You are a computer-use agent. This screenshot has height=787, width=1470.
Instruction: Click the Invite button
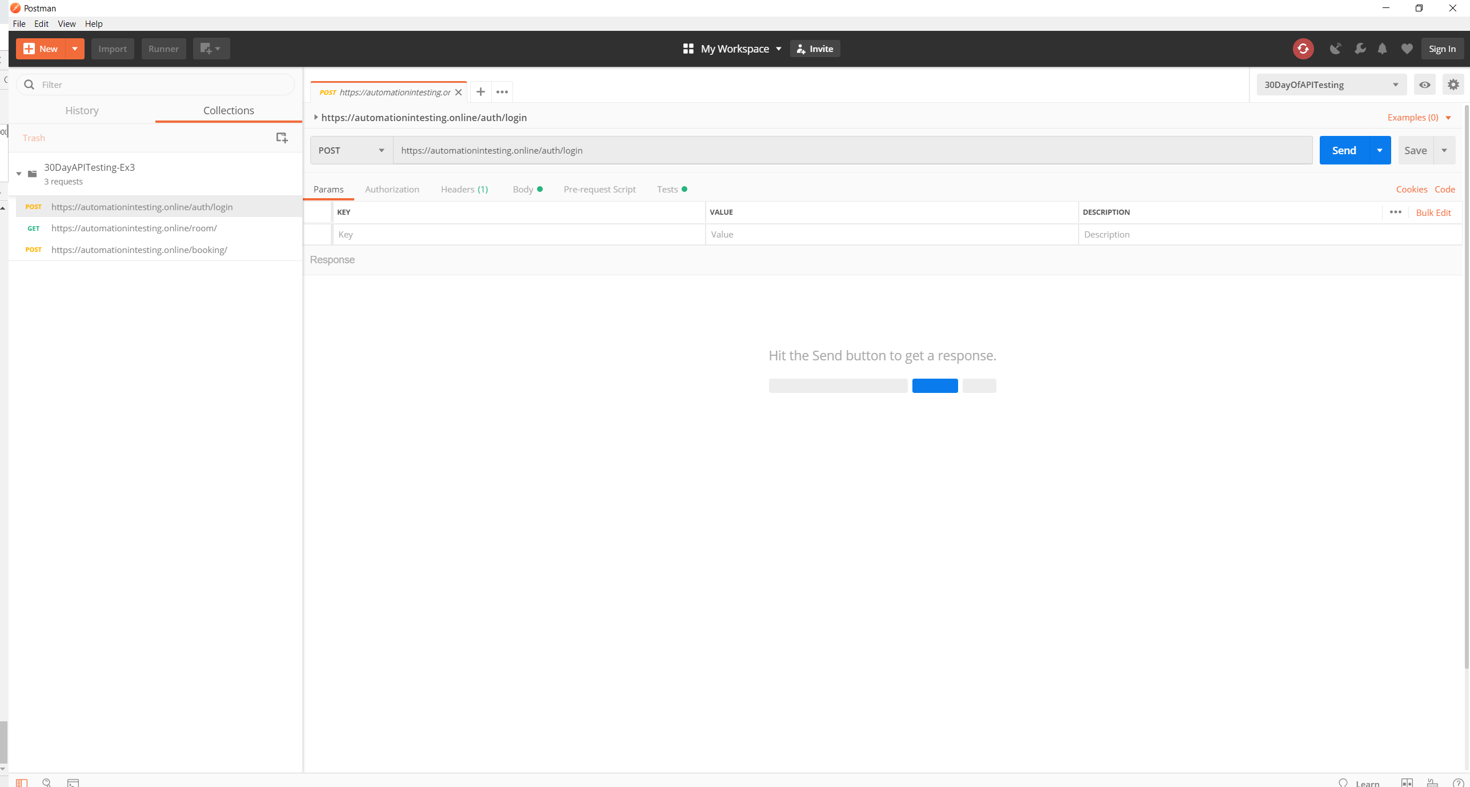coord(815,49)
